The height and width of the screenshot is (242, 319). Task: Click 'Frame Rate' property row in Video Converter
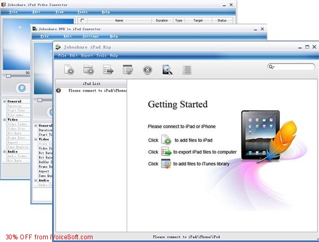18,138
